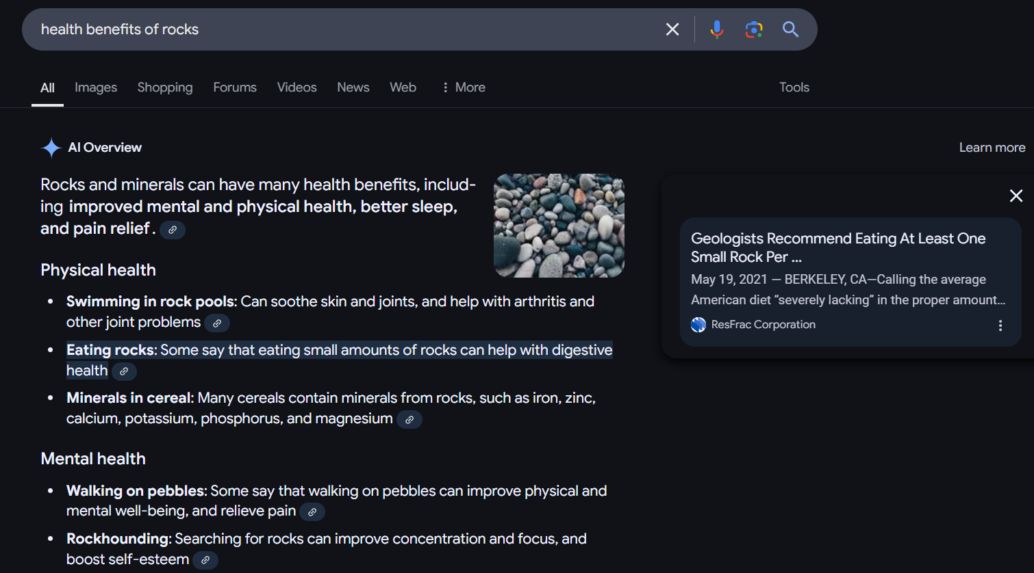Start a voice search with the microphone icon
Screen dimensions: 1034x573
(716, 29)
